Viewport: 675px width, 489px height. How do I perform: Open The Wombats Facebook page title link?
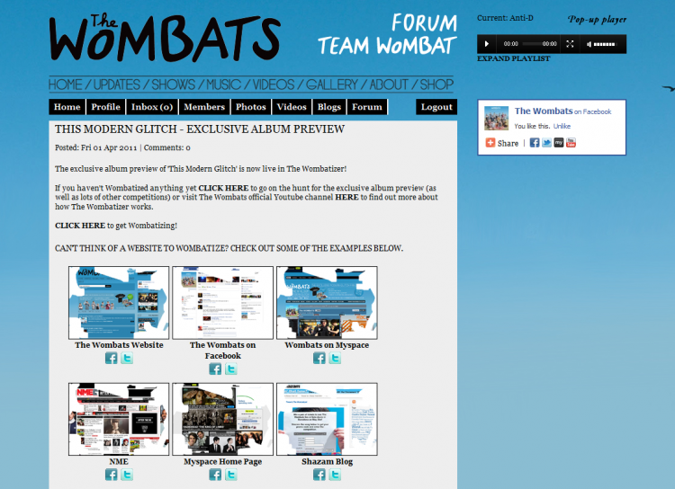pos(544,111)
